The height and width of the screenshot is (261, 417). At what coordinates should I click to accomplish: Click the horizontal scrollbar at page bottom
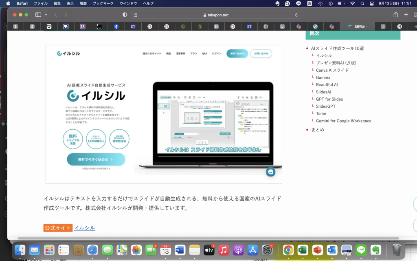208,238
